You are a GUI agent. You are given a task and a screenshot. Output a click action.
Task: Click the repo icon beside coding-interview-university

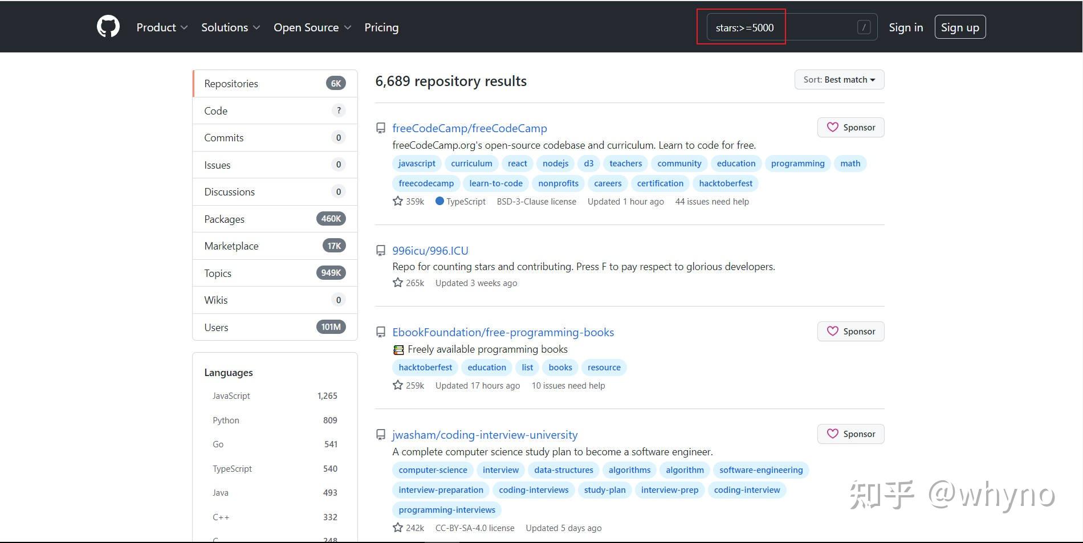pos(380,435)
